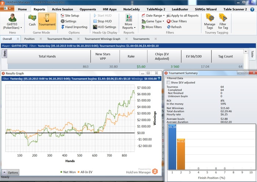The width and height of the screenshot is (257, 182).
Task: Open More Filters
Action: pos(152,27)
